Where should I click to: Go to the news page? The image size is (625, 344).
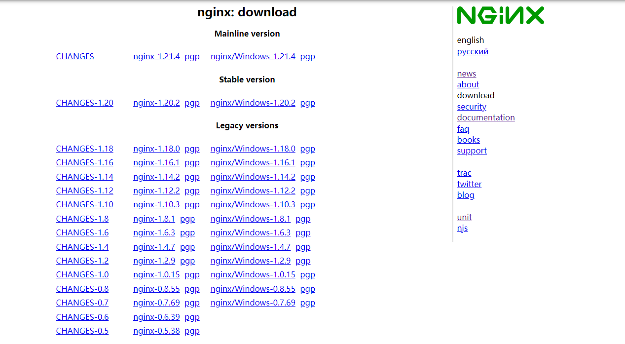[466, 74]
